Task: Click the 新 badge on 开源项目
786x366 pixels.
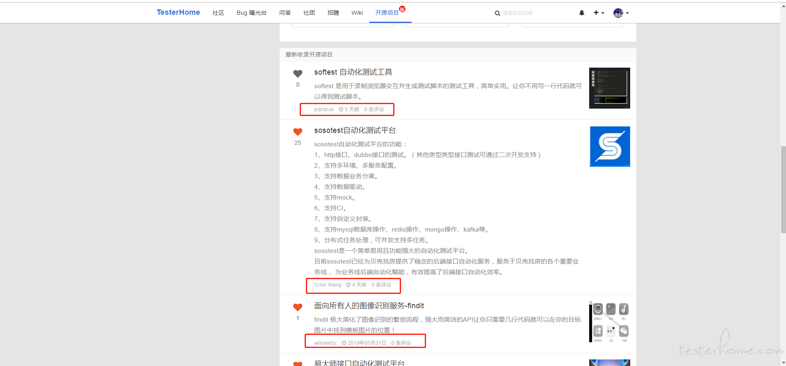Action: [x=402, y=9]
